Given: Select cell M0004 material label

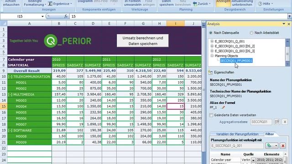Looking at the screenshot, I should click(x=29, y=106).
